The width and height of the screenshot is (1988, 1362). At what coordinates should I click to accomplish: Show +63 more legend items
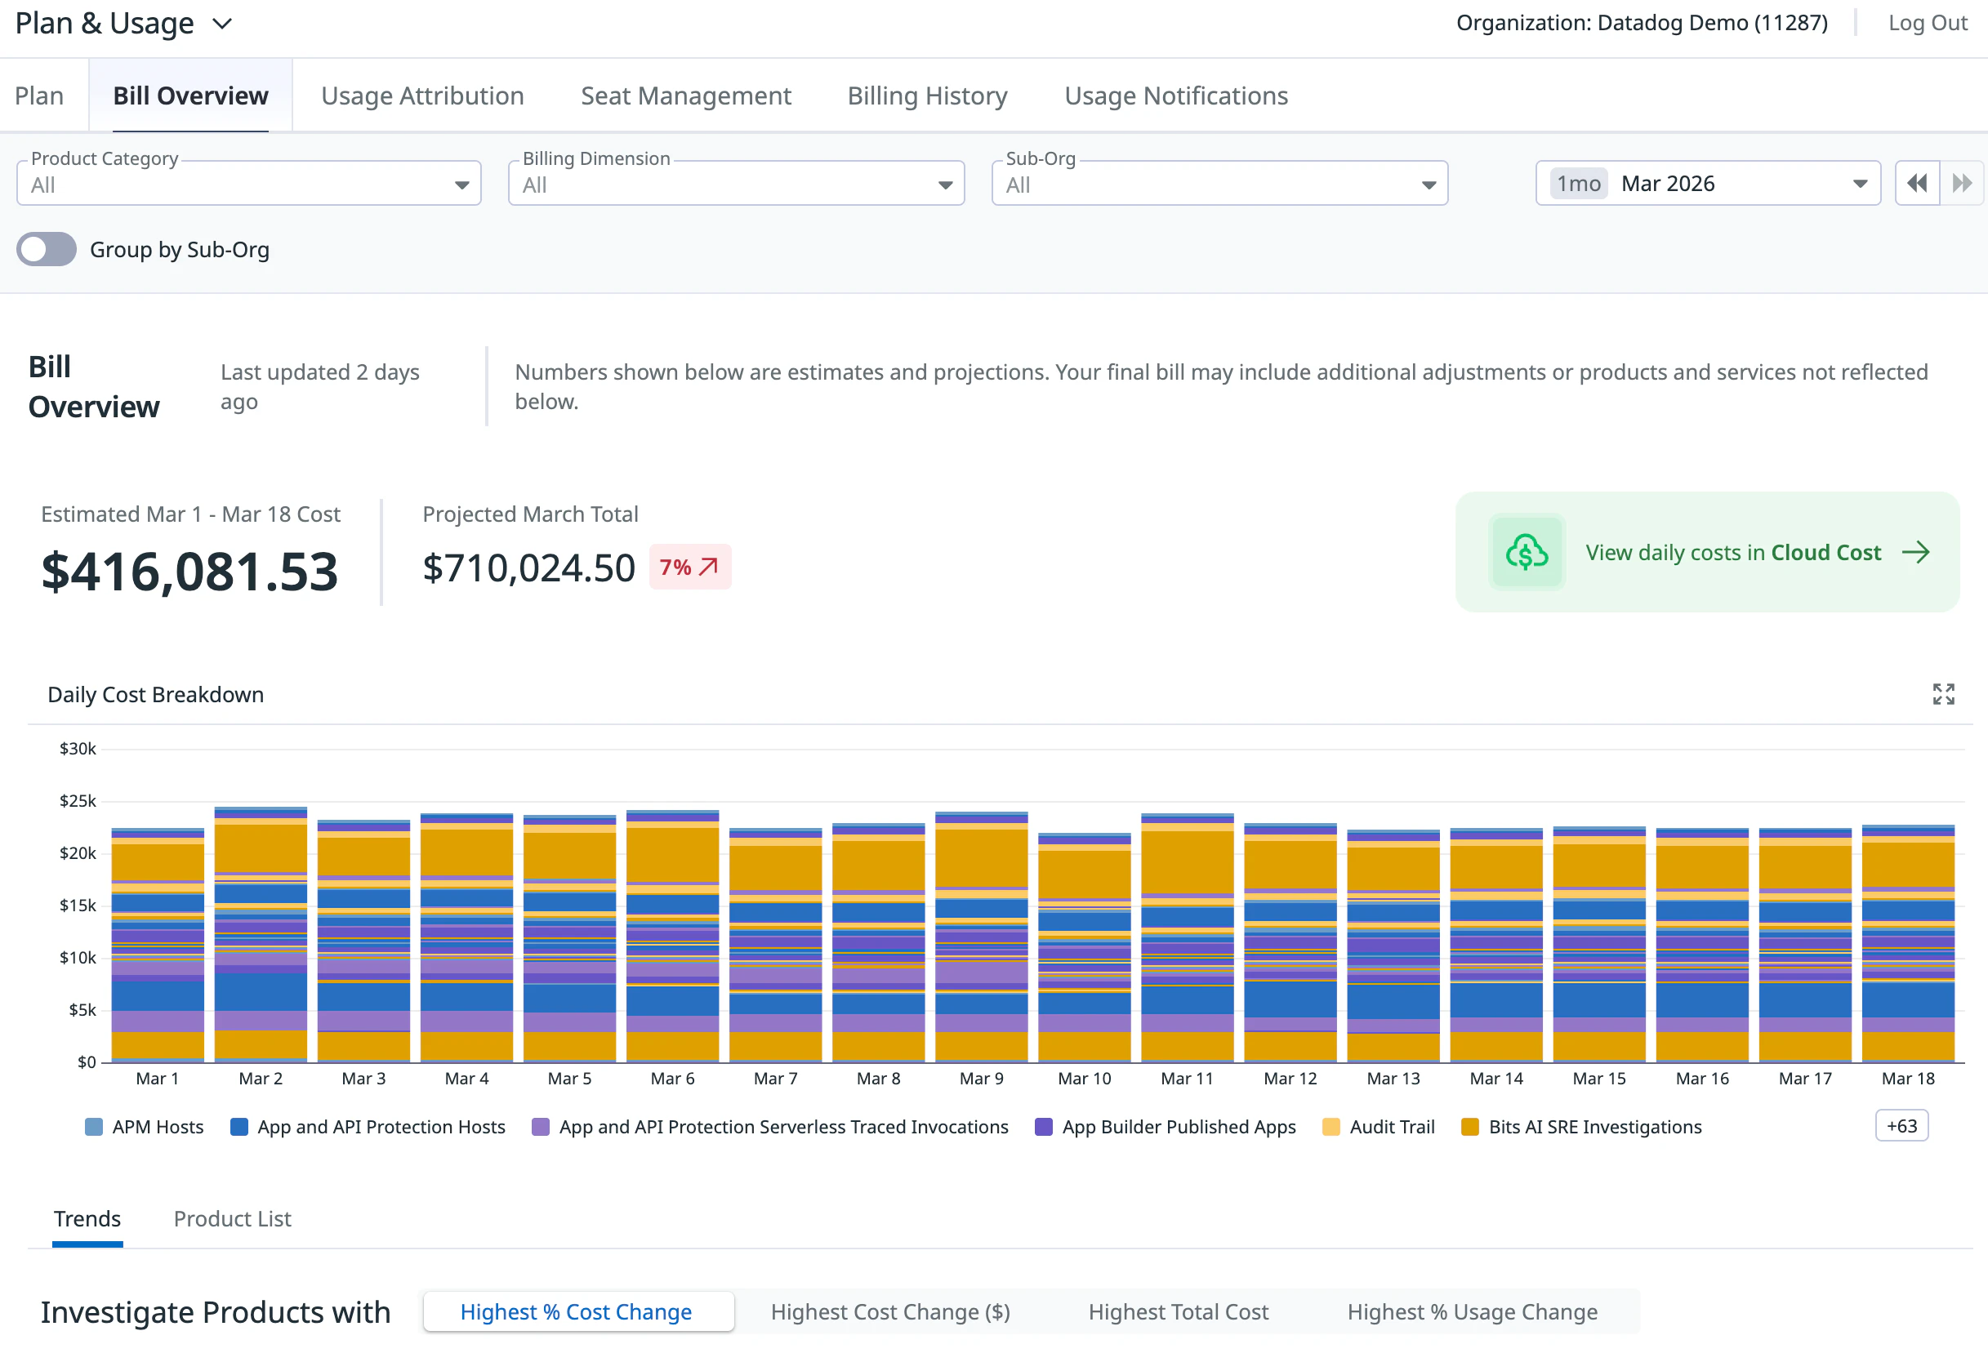tap(1901, 1126)
